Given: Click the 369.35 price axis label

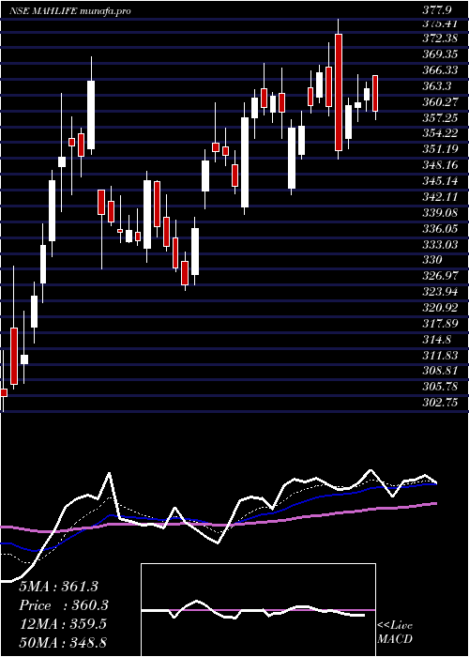Looking at the screenshot, I should (x=441, y=54).
